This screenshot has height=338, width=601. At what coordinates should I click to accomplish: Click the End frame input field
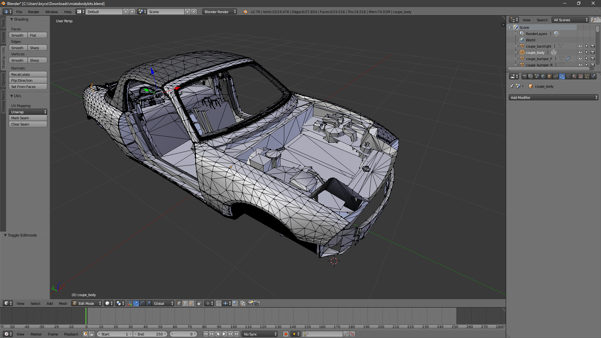click(x=150, y=334)
